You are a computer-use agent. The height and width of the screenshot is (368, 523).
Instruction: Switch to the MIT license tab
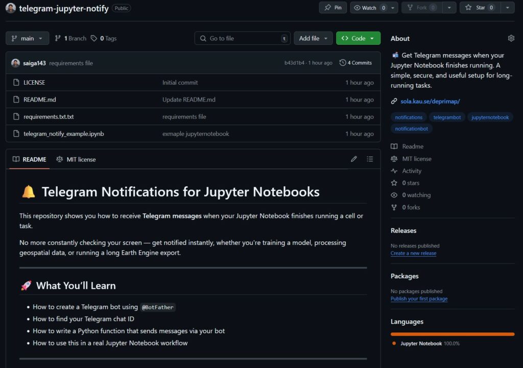click(76, 159)
